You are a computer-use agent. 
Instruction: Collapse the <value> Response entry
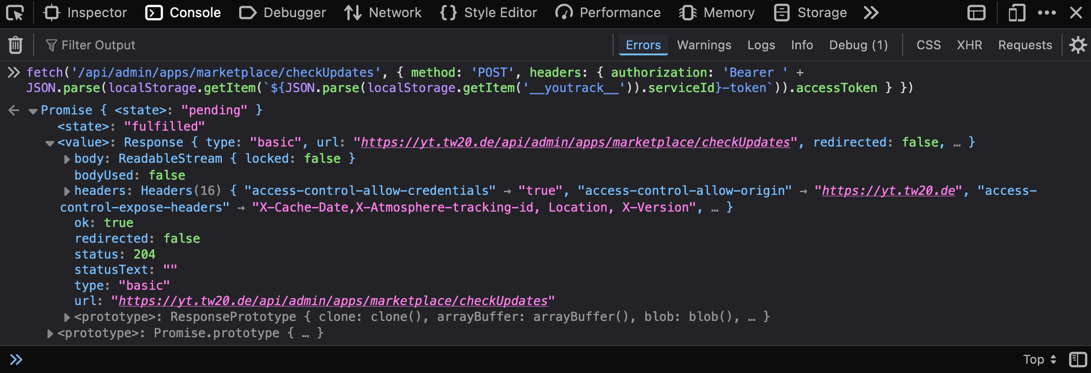pyautogui.click(x=49, y=143)
